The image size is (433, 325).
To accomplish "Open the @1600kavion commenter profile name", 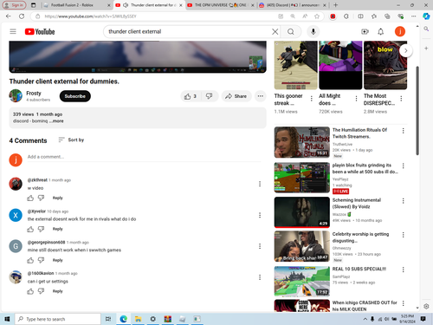I will click(x=41, y=273).
